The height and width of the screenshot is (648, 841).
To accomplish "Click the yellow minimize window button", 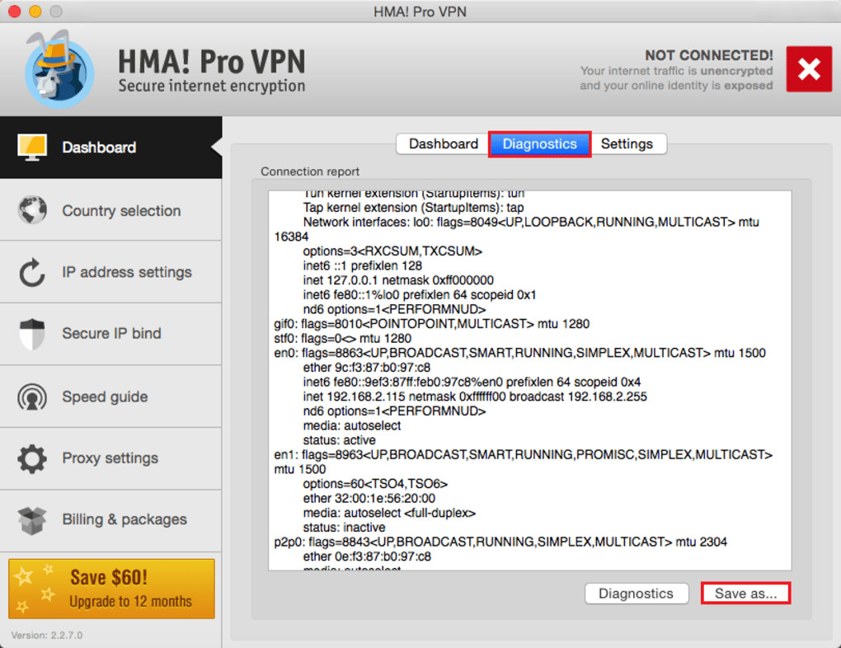I will coord(35,12).
